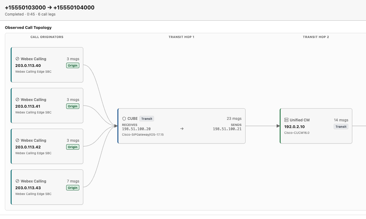
Task: Select IP address 203.0.113.40
Action: 28,65
